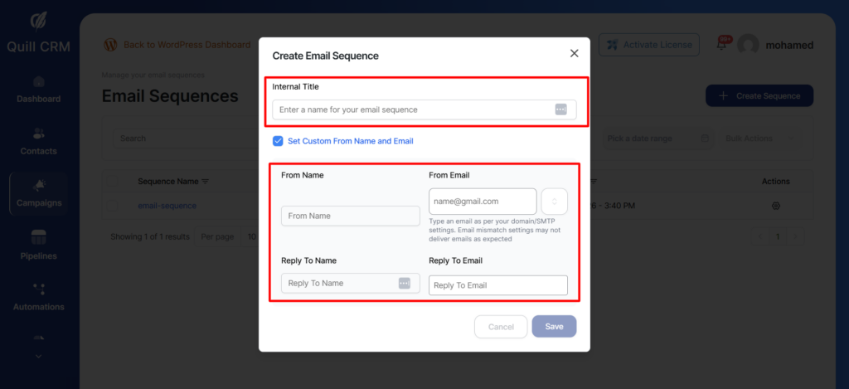Click the Quill CRM feather logo
This screenshot has height=389, width=849.
coord(39,21)
